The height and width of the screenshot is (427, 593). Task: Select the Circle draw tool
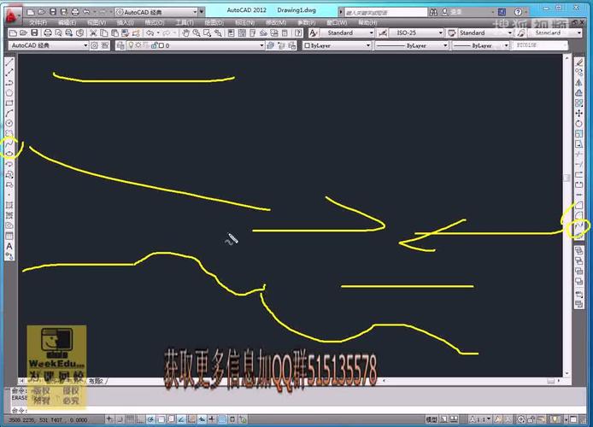pos(9,124)
